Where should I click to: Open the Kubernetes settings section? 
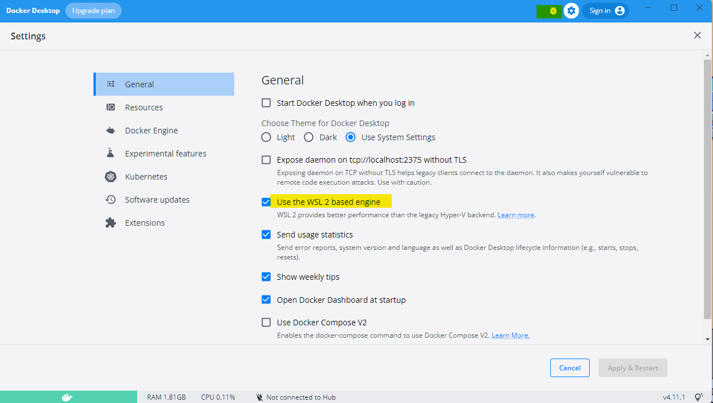coord(164,177)
